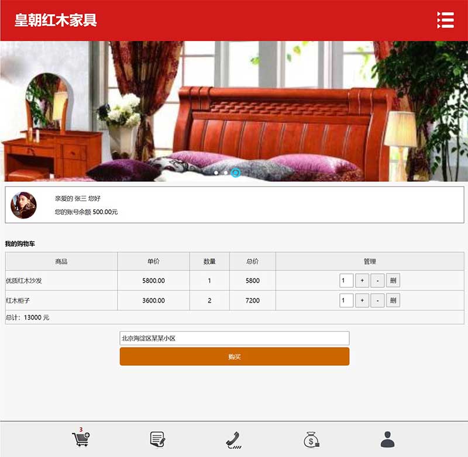Increase quantity with plus for 红木柜子

click(x=362, y=300)
